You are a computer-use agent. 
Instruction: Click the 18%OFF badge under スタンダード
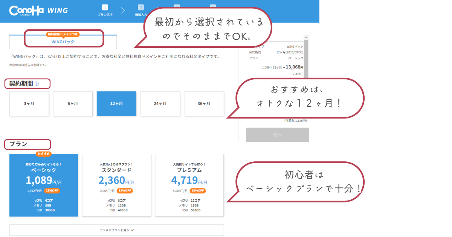(125, 191)
